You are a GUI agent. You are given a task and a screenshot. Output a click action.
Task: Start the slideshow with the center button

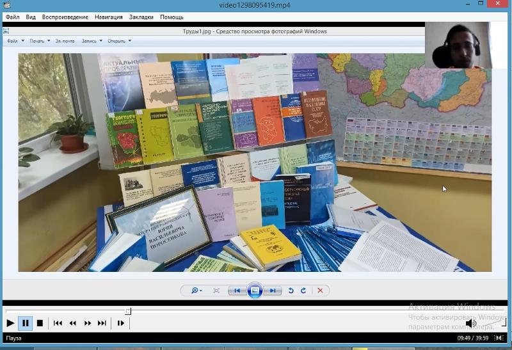[x=255, y=290]
